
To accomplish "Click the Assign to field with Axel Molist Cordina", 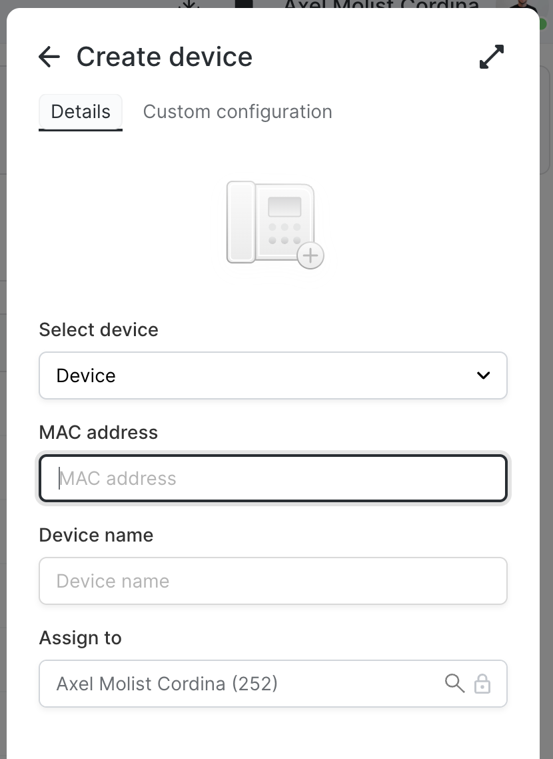I will pyautogui.click(x=273, y=684).
